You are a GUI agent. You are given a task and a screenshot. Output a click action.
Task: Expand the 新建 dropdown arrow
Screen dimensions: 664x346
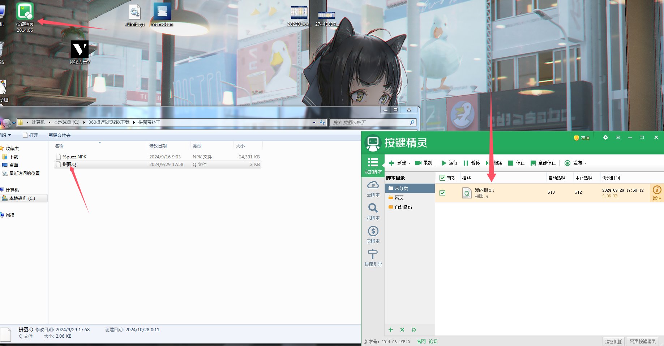point(410,163)
